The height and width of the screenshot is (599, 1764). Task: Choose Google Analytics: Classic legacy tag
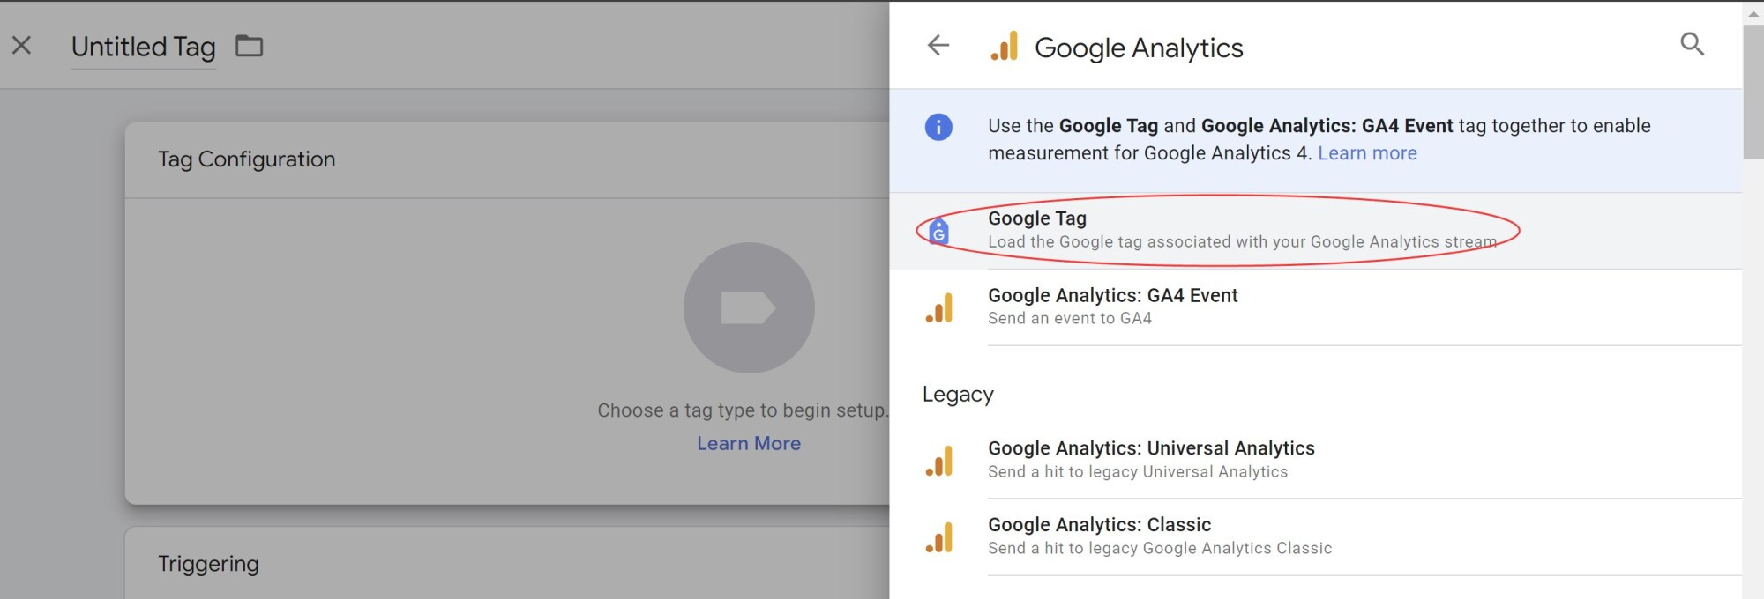pos(1316,536)
